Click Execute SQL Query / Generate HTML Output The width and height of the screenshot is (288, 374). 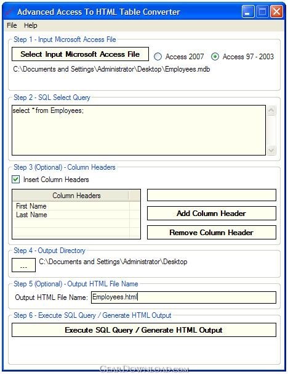point(144,330)
